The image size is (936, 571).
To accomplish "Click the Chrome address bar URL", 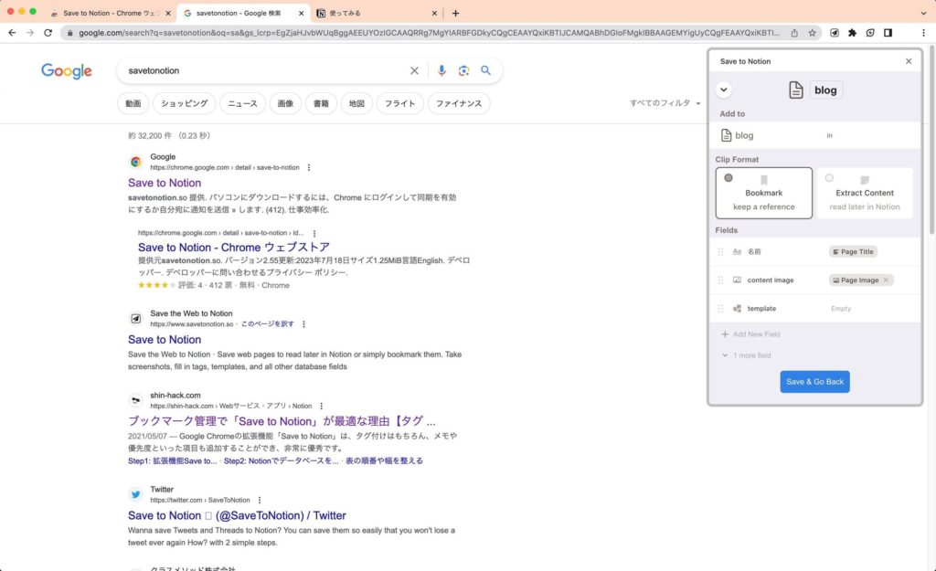I will (429, 33).
